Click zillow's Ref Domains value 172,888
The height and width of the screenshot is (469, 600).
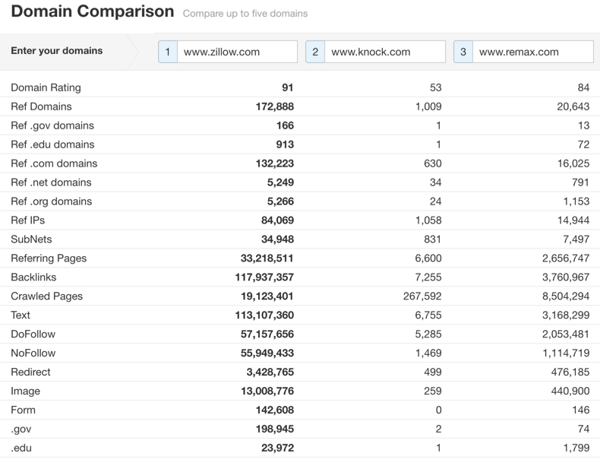[275, 106]
